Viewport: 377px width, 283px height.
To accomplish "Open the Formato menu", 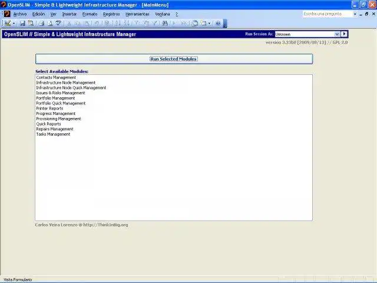I will tap(90, 14).
